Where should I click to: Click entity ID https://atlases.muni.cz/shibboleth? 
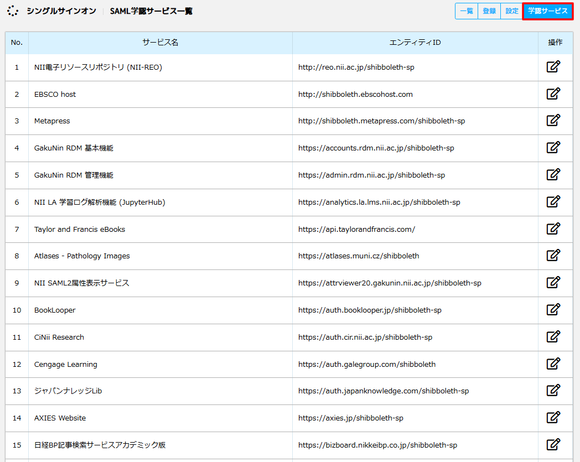click(x=359, y=256)
